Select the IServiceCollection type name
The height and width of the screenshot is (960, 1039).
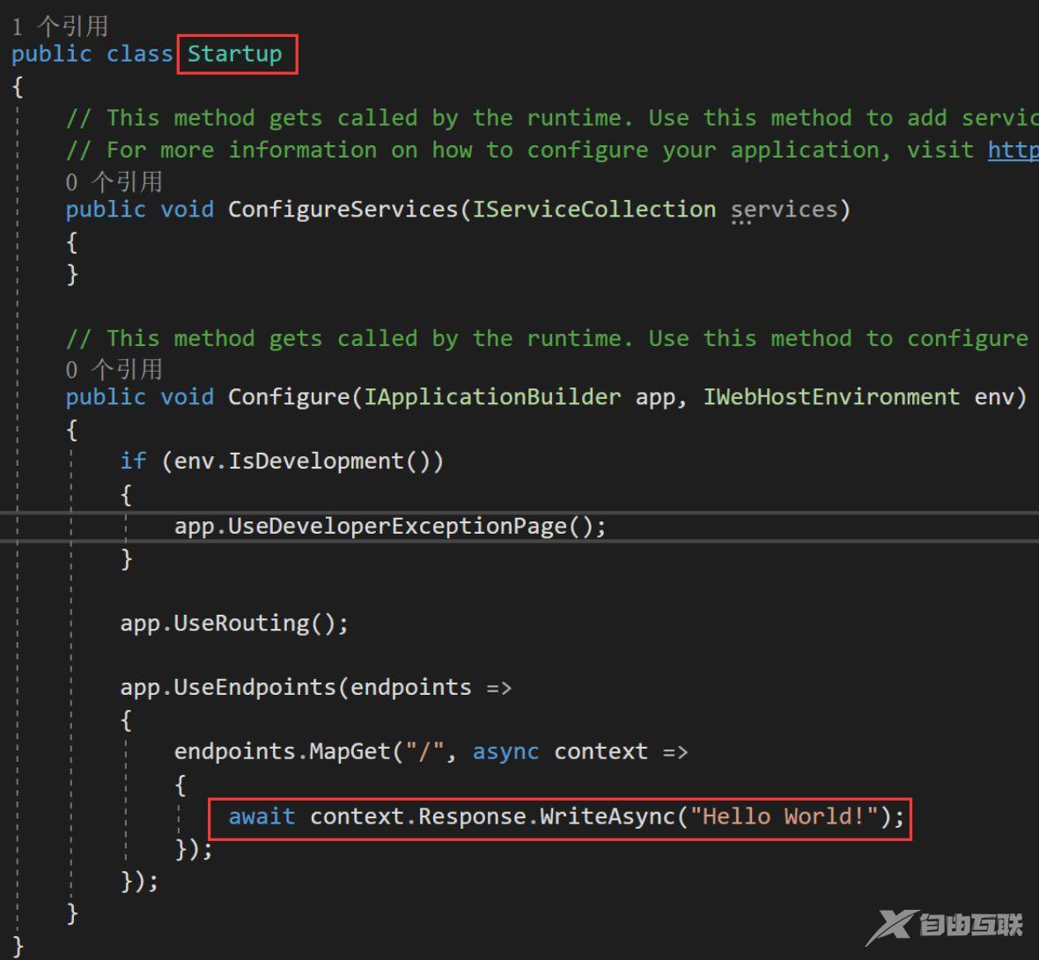click(x=593, y=210)
